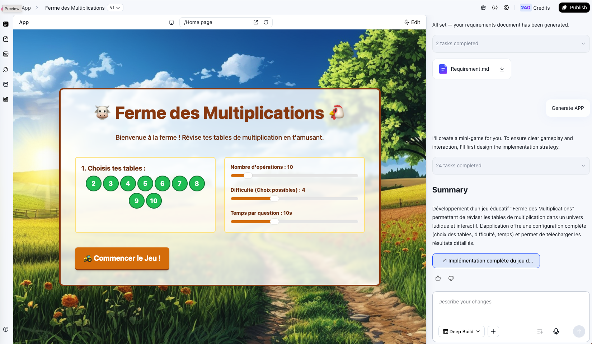The image size is (592, 344).
Task: Click the thumbs down feedback icon
Action: [x=451, y=278]
